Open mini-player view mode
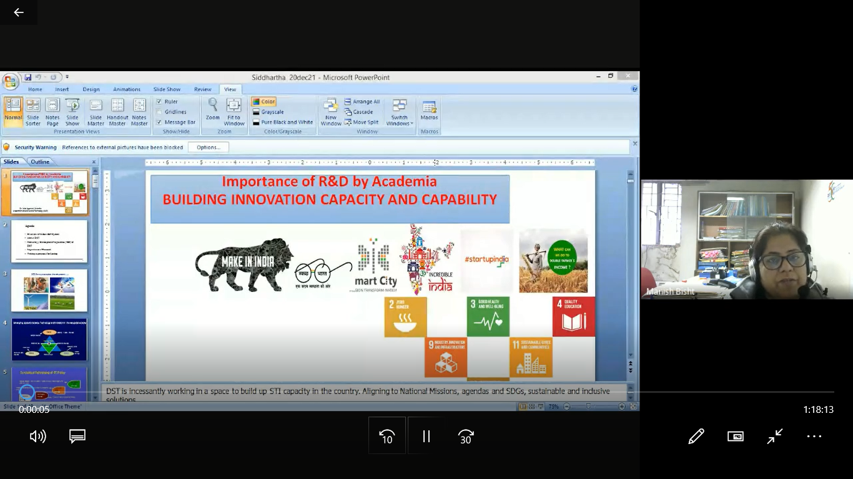 [x=736, y=436]
